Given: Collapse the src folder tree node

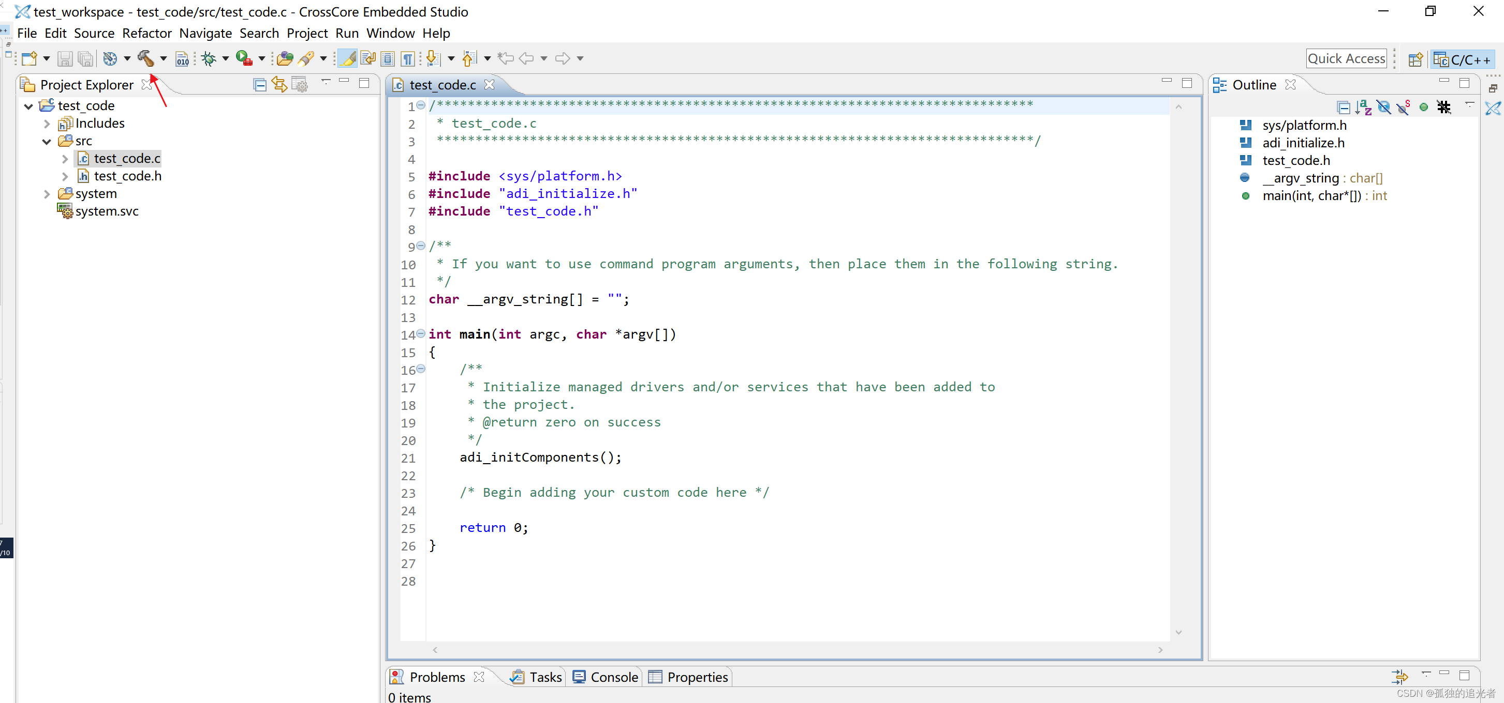Looking at the screenshot, I should pyautogui.click(x=47, y=141).
